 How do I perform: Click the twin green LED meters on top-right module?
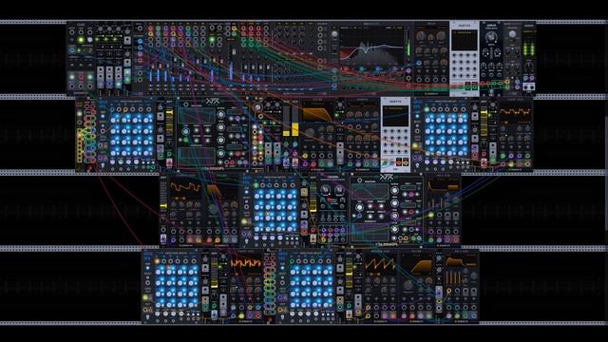[529, 47]
